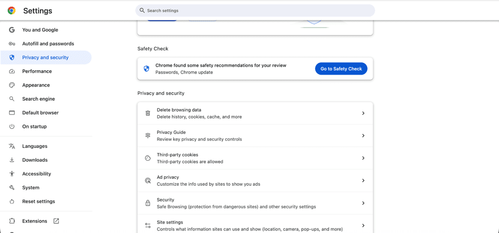Click the blue shield icon in Safety Check card
499x233 pixels.
146,69
